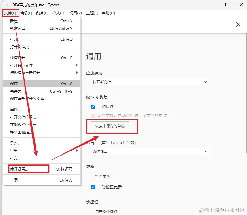Click the 快捷键 section label
247x215 pixels.
[92, 202]
